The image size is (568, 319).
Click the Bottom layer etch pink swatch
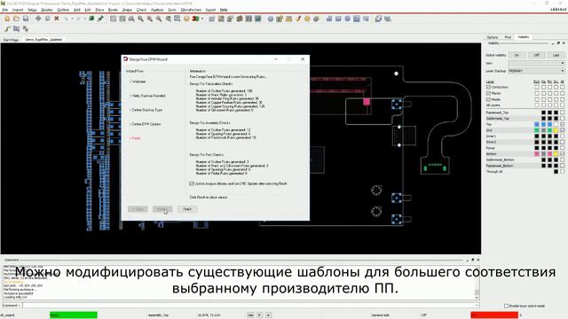coord(537,154)
